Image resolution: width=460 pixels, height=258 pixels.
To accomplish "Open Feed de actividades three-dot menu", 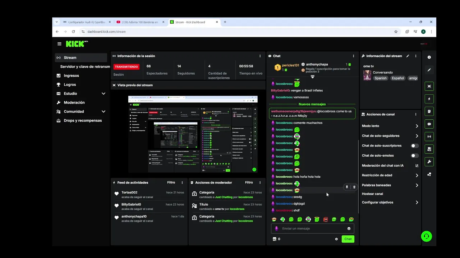I will (x=182, y=182).
